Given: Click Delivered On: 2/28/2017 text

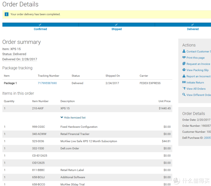Looking at the screenshot, I should pyautogui.click(x=20, y=59).
